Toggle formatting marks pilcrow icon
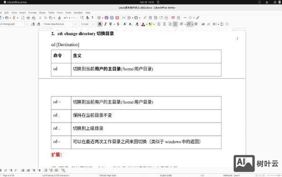The width and height of the screenshot is (282, 177). tap(92, 18)
